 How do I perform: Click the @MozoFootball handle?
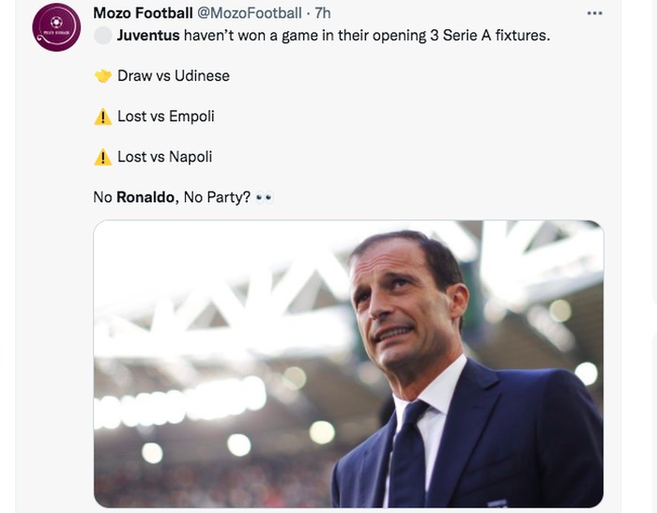[x=251, y=13]
